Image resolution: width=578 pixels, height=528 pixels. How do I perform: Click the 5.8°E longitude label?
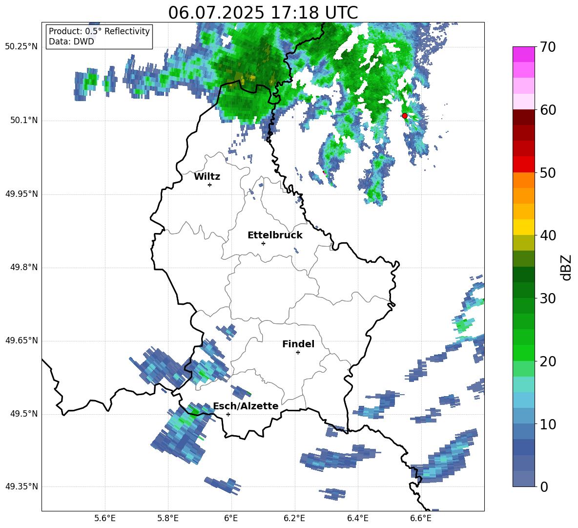[x=168, y=518]
